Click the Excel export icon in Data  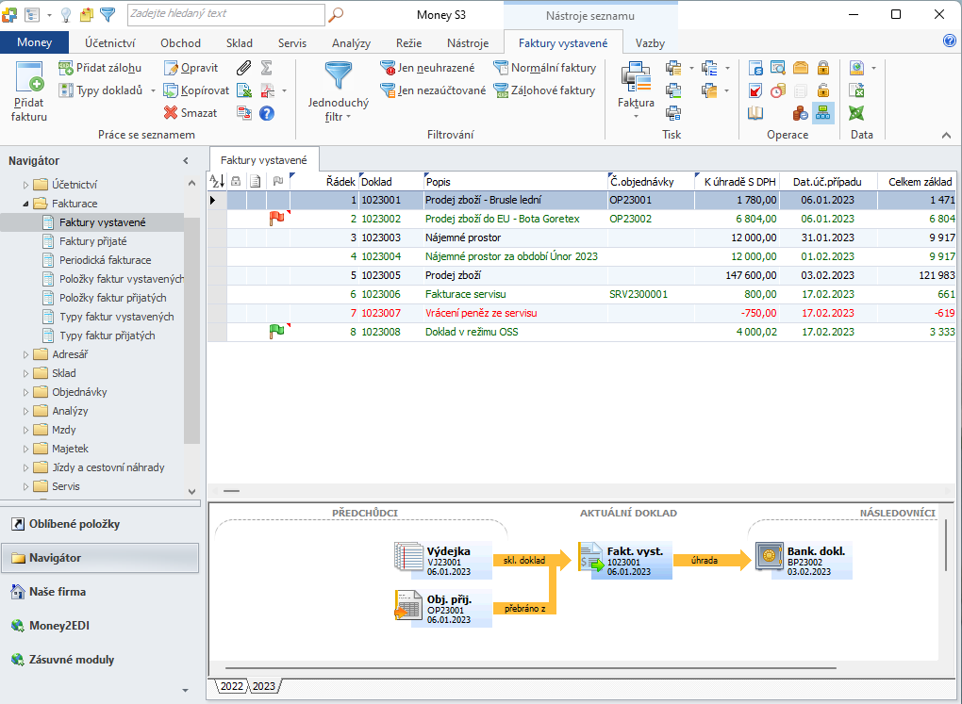[857, 90]
